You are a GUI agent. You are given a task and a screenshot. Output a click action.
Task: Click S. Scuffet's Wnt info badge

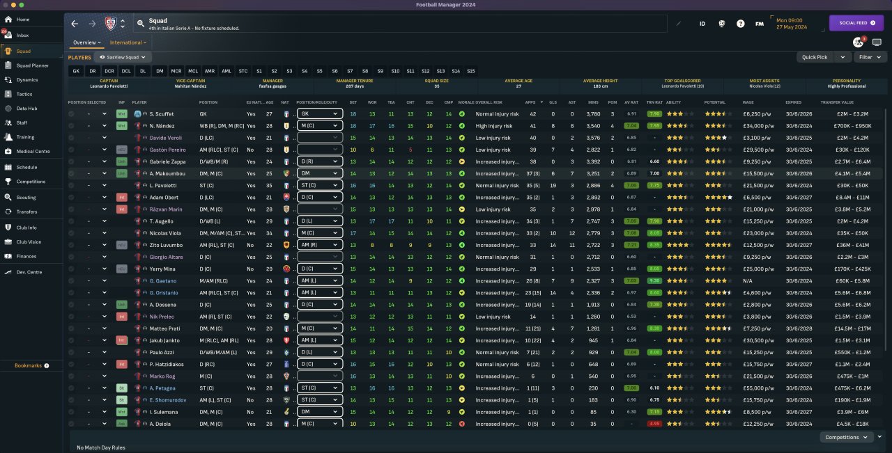[x=121, y=114]
